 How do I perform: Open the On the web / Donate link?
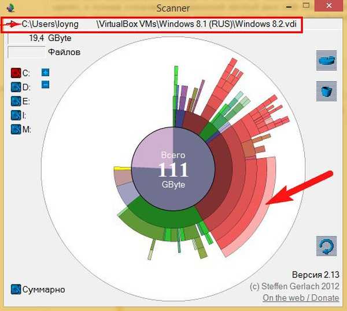click(x=300, y=298)
